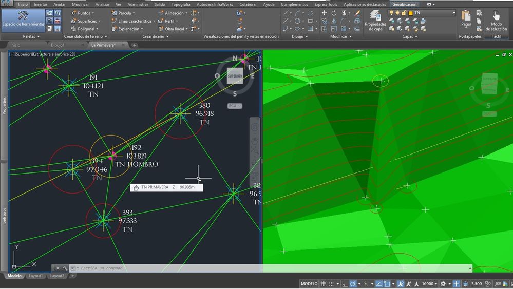Open the Geoubicación ribbon tab
The height and width of the screenshot is (289, 513).
tap(404, 4)
